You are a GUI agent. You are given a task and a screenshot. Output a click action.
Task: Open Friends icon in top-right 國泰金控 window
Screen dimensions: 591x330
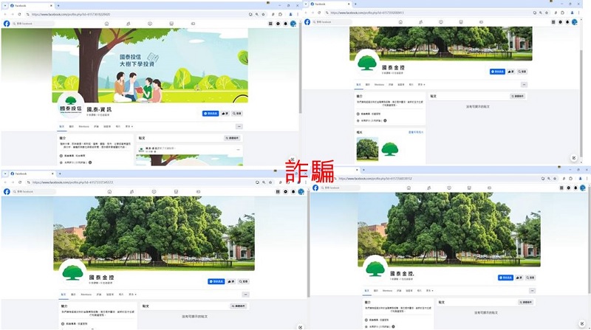(x=420, y=22)
